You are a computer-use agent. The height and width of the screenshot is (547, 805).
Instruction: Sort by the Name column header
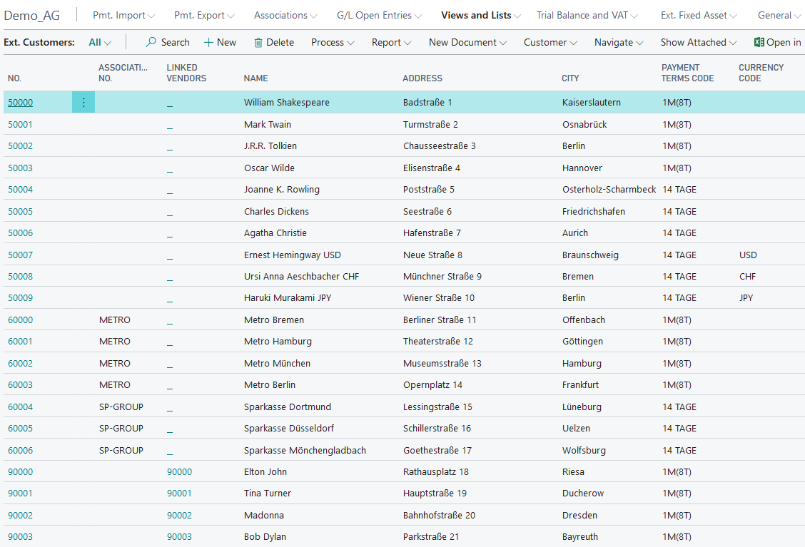click(x=256, y=78)
